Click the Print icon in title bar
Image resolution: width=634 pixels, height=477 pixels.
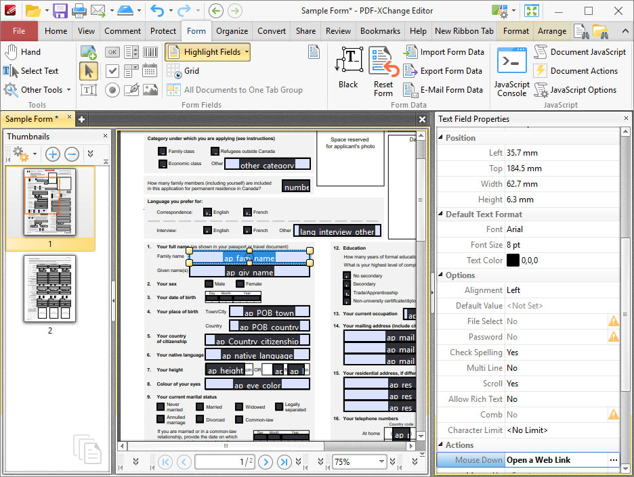[79, 11]
